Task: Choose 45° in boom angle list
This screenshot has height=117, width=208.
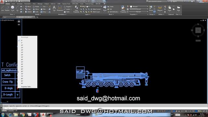Action: point(27,62)
